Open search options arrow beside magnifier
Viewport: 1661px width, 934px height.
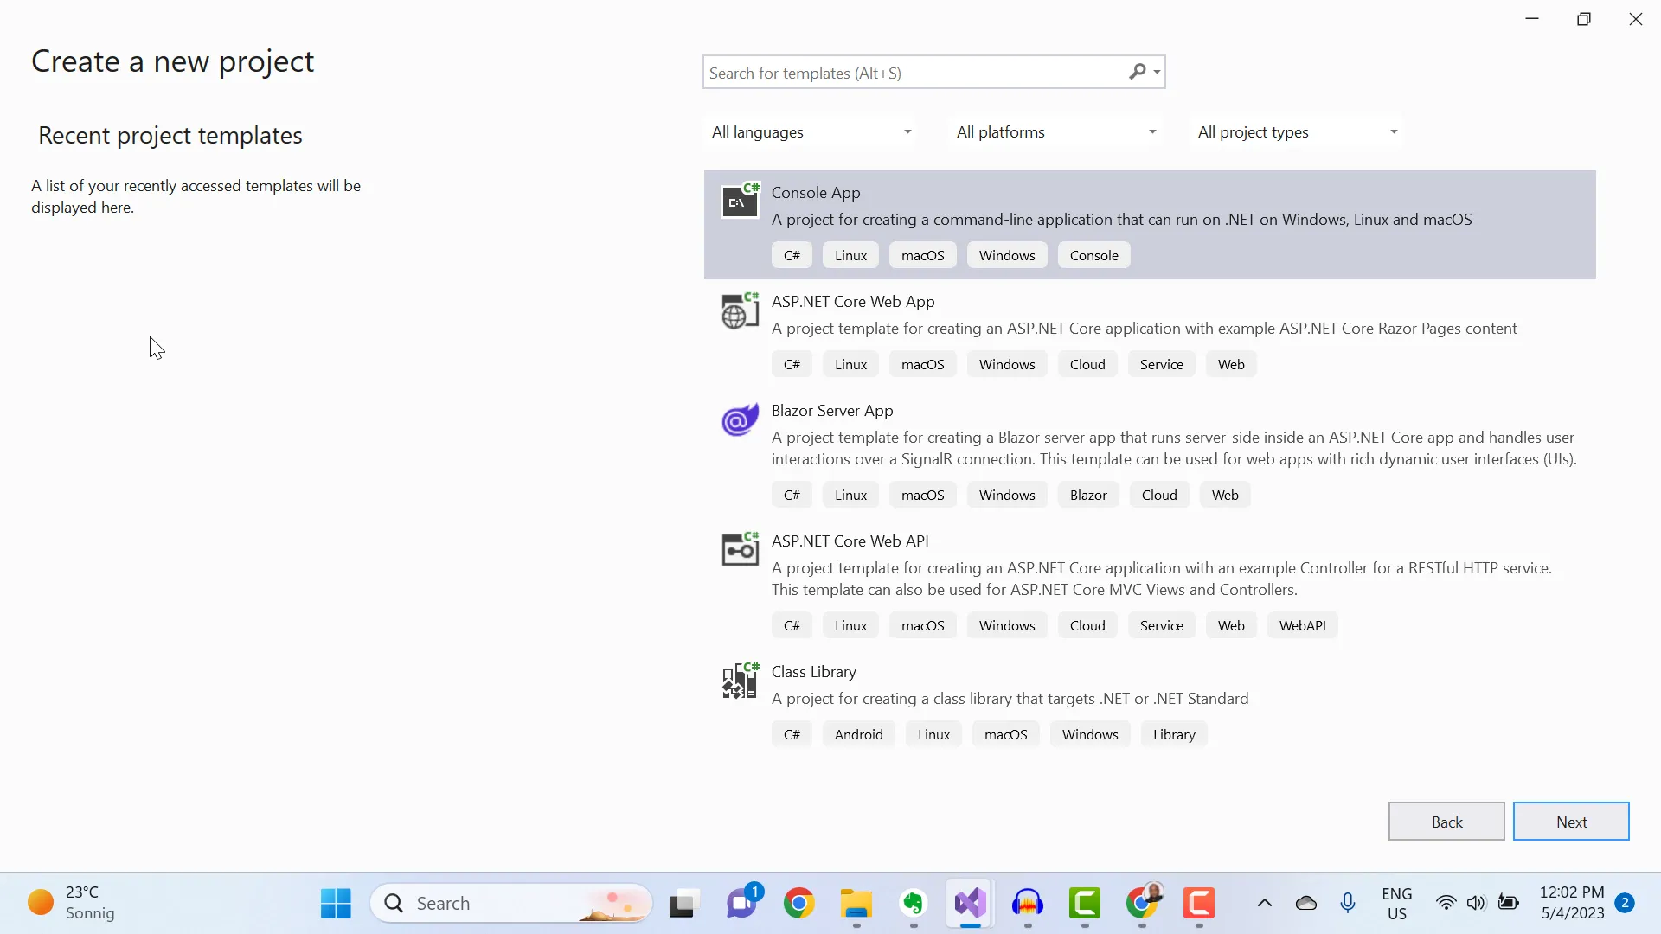click(x=1157, y=73)
